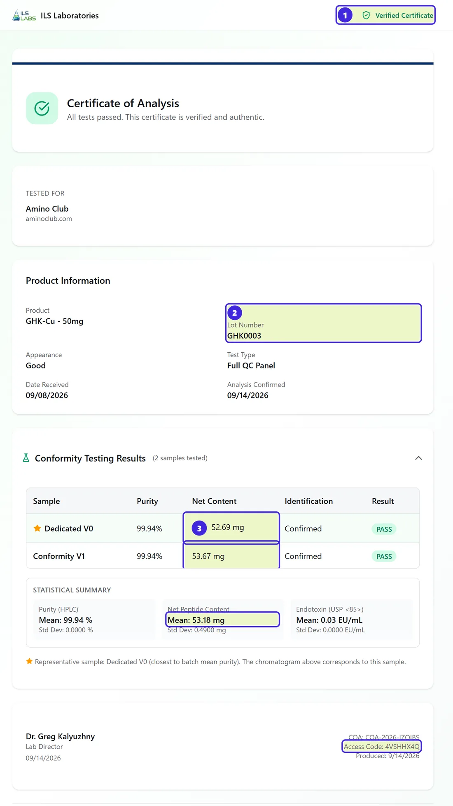Select the Access Code 4VSHHX4Q text
The width and height of the screenshot is (453, 806).
click(x=382, y=747)
